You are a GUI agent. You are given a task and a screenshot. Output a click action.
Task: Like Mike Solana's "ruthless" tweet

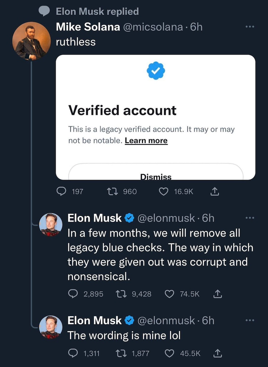(x=164, y=192)
